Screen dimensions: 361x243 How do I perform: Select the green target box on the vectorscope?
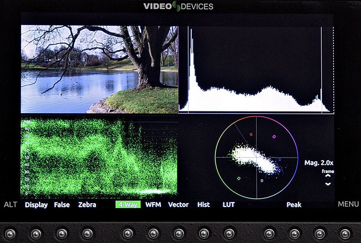point(239,178)
